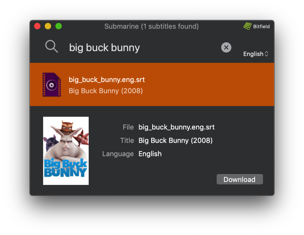Click the result subtitle Big Buck Bunny (2008)

[x=106, y=91]
